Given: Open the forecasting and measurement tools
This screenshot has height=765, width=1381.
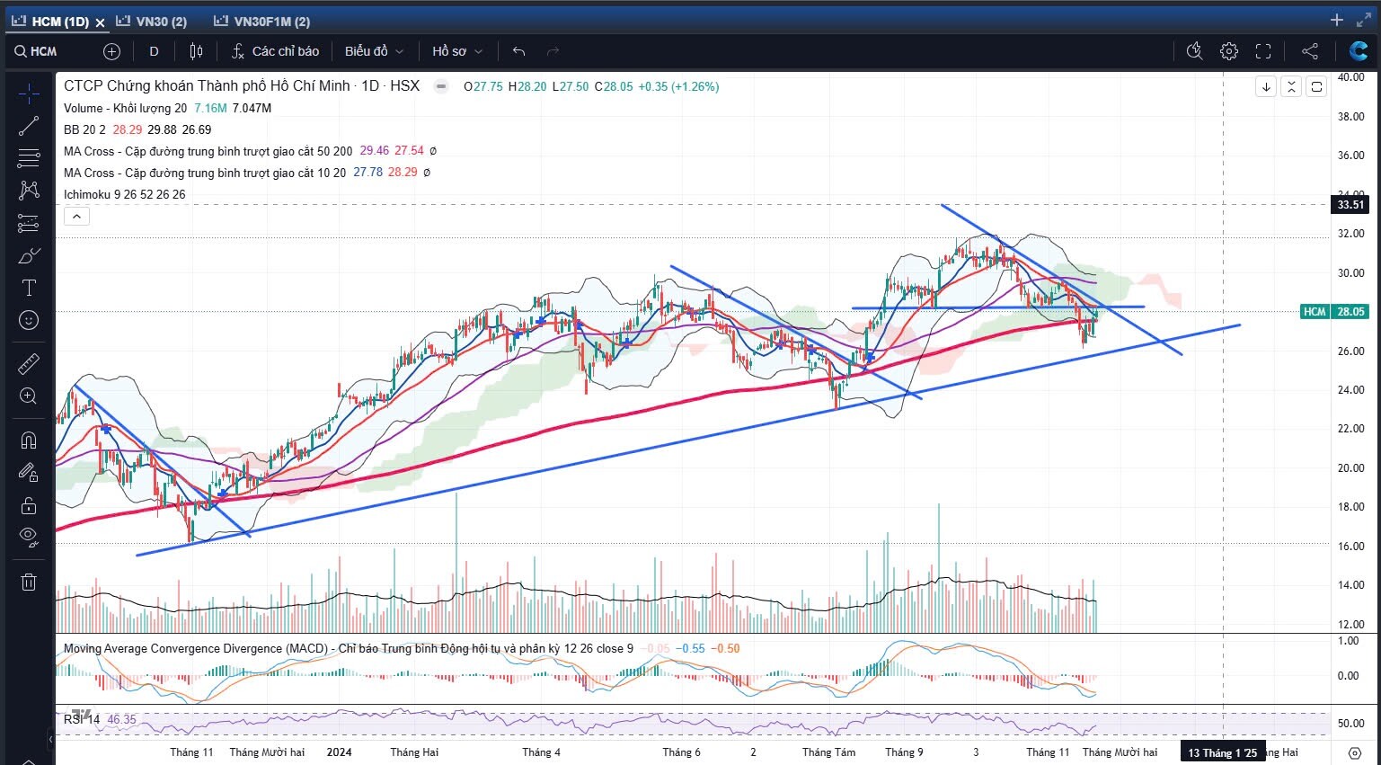Looking at the screenshot, I should pos(29,223).
